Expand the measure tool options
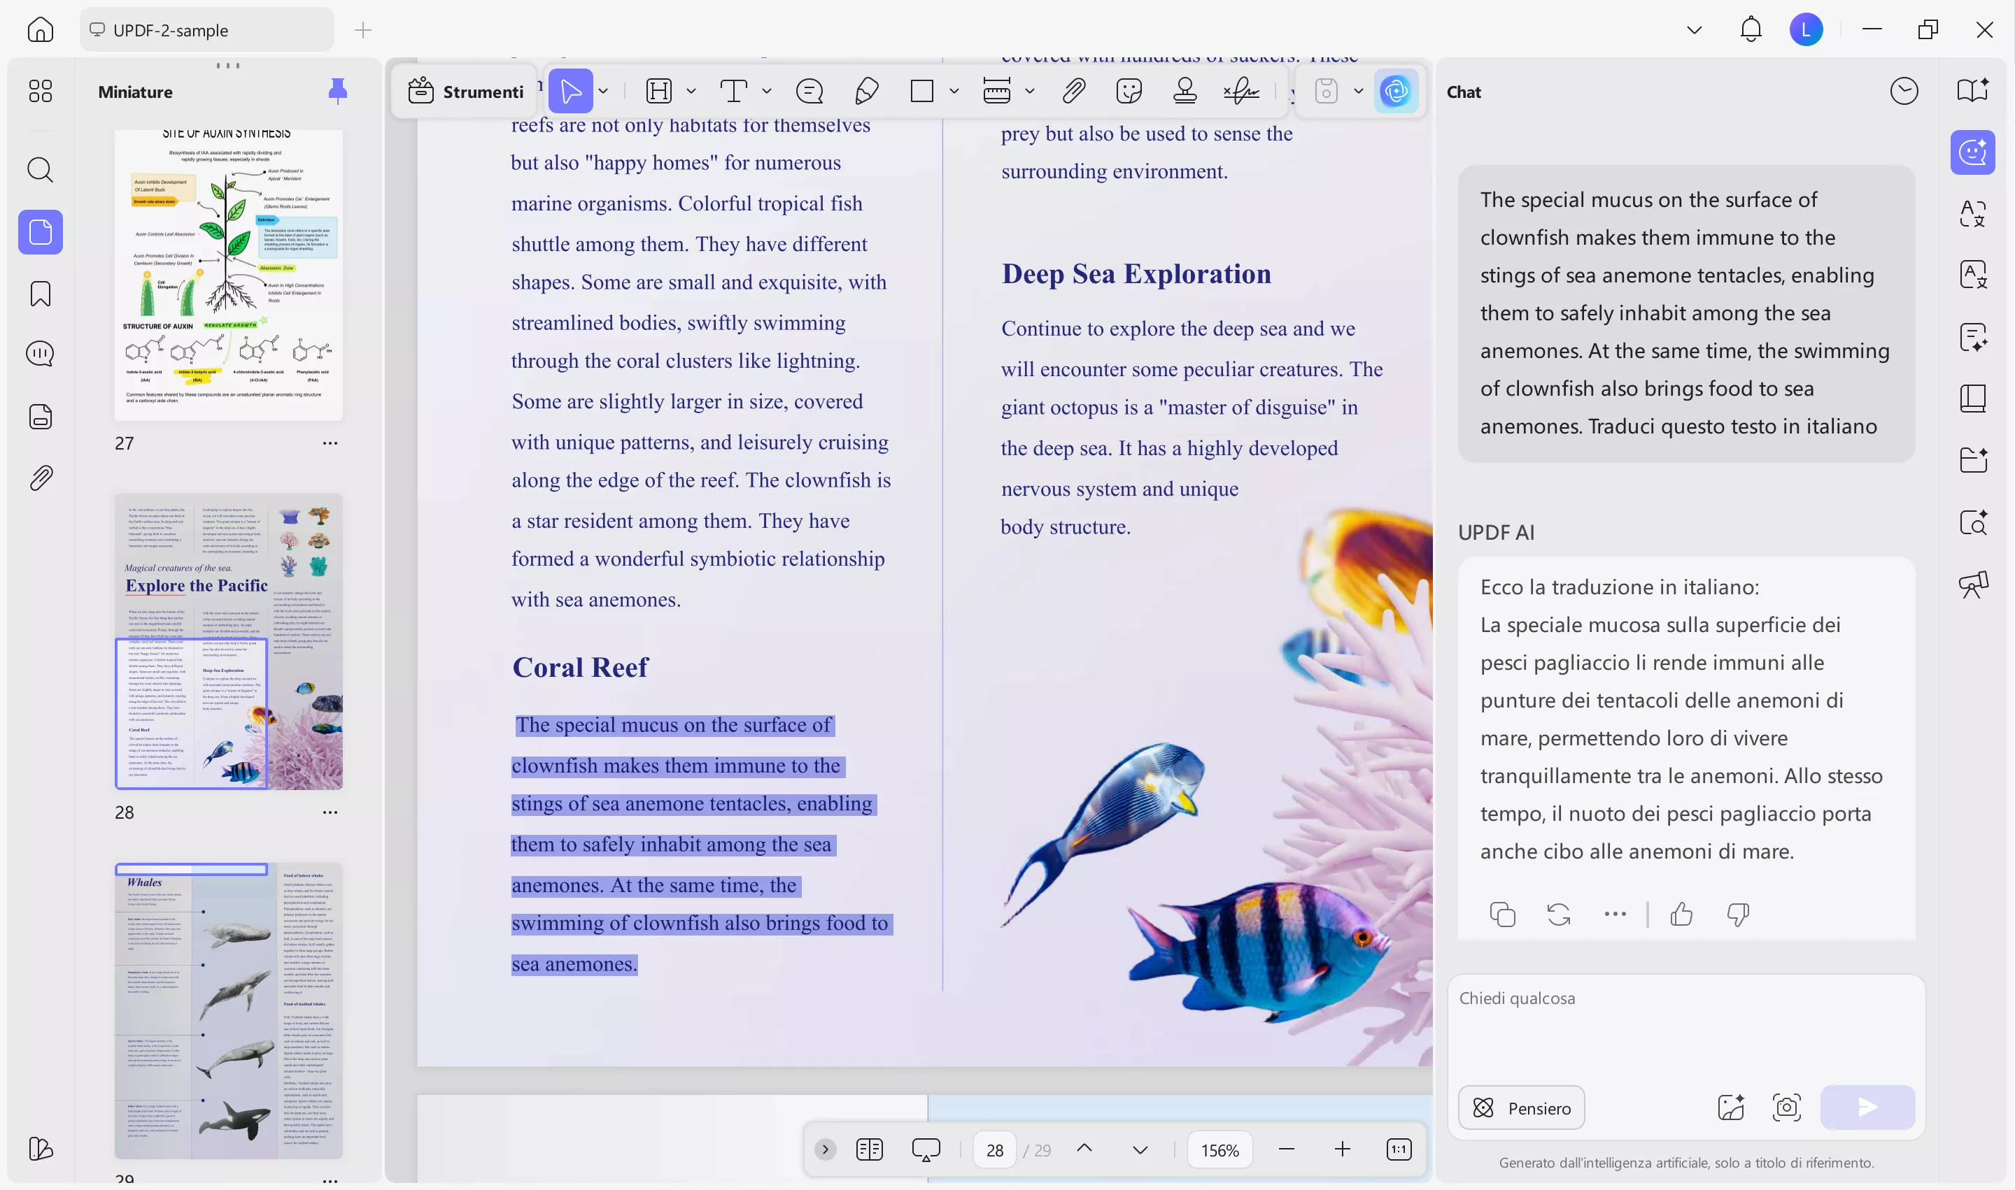2015x1190 pixels. click(x=1030, y=91)
